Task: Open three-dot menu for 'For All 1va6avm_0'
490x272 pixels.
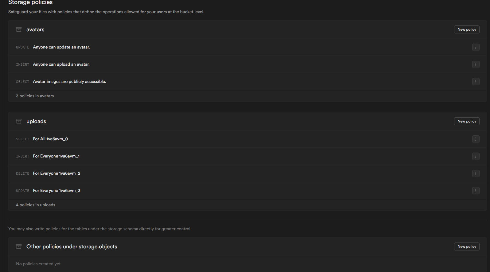Action: (476, 139)
